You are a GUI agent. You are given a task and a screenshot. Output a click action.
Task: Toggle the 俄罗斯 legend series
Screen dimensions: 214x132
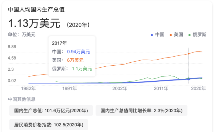click(197, 35)
